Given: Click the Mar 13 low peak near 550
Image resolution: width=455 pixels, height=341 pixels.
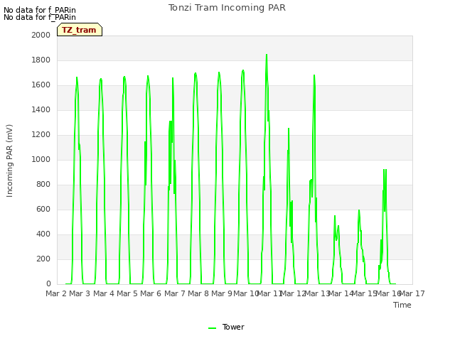Looking at the screenshot, I should coord(335,216).
